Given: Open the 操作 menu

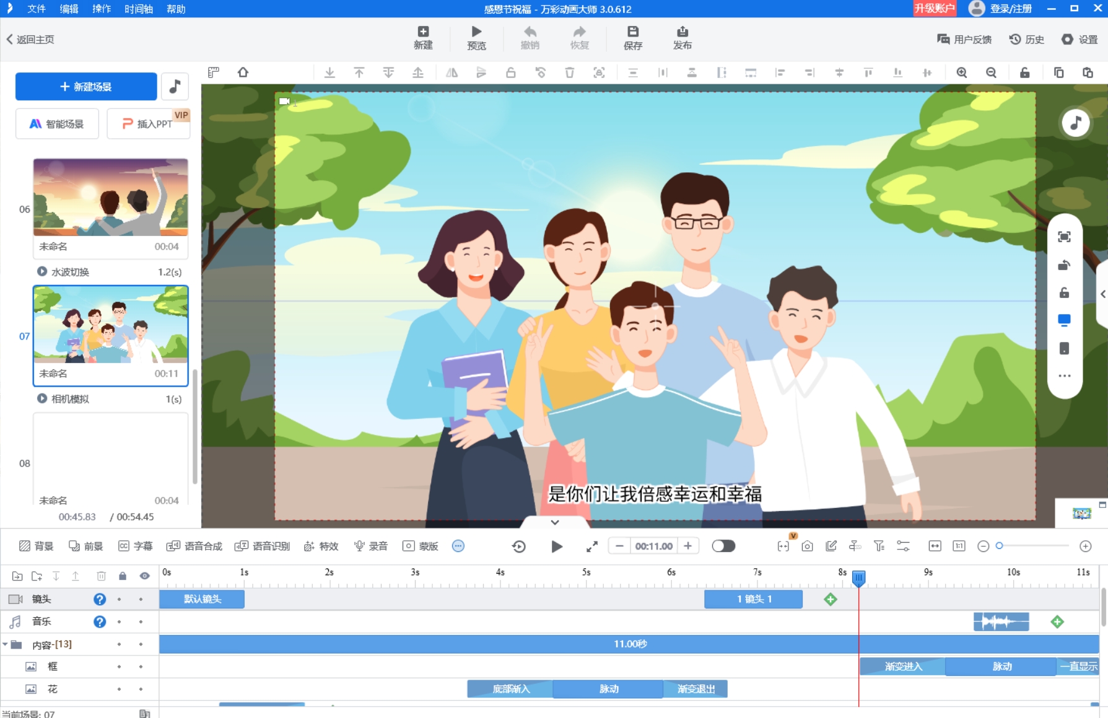Looking at the screenshot, I should point(102,9).
